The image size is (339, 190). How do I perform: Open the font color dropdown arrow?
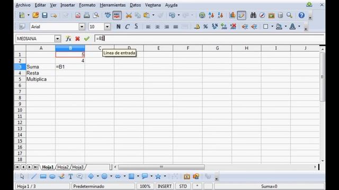299,26
